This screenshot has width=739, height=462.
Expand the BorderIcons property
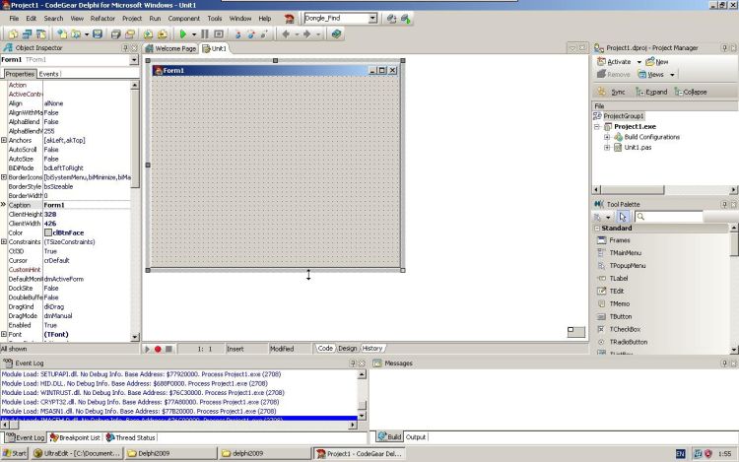coord(4,177)
